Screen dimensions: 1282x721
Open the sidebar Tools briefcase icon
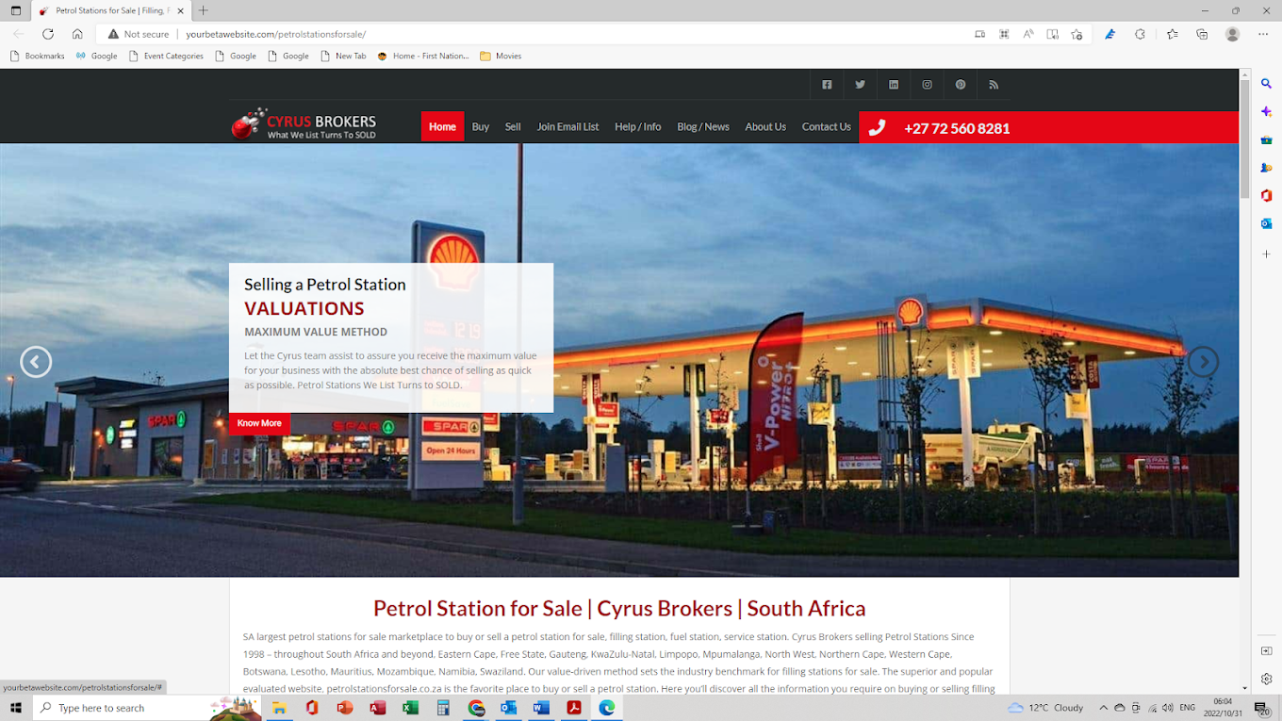pyautogui.click(x=1267, y=139)
